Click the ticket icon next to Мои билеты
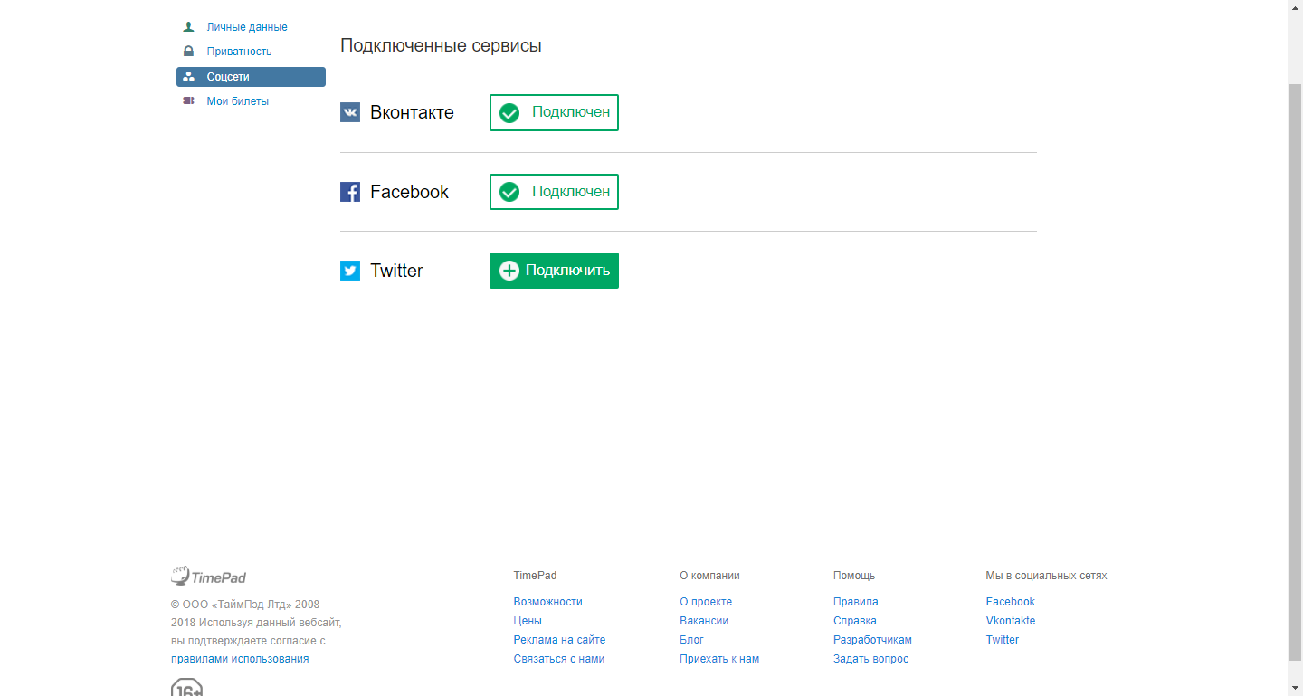 [x=187, y=100]
